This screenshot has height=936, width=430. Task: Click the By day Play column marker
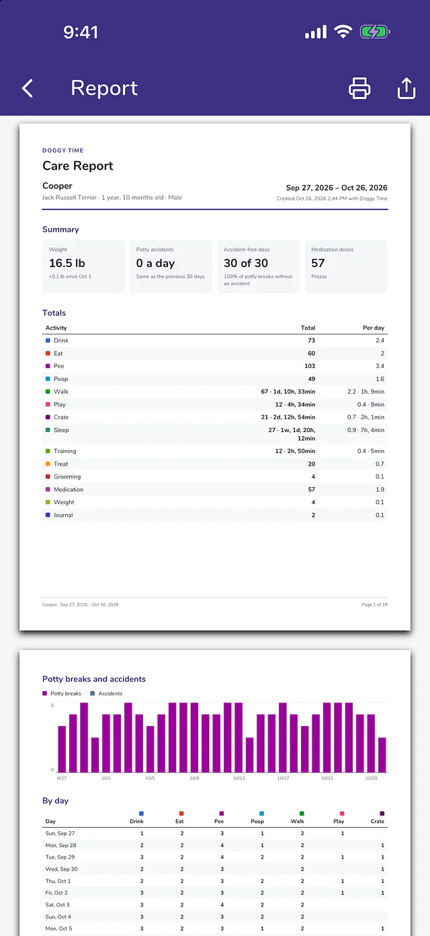pyautogui.click(x=342, y=814)
